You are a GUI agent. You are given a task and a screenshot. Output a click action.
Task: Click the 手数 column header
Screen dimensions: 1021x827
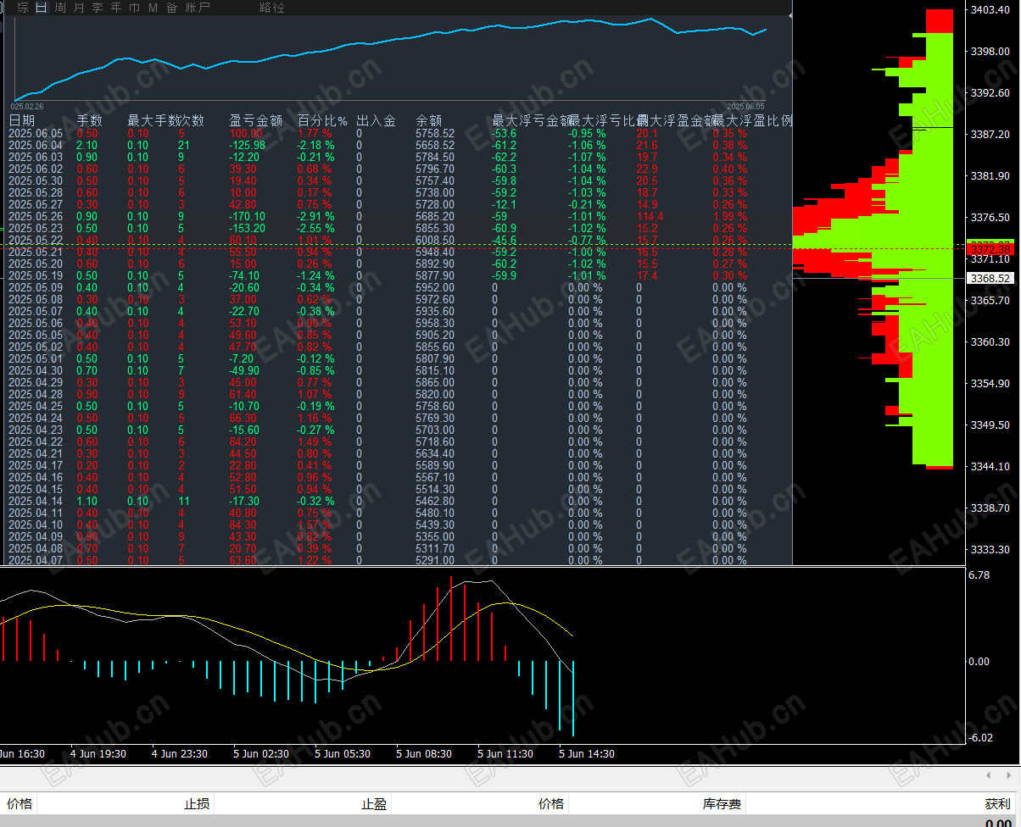90,121
